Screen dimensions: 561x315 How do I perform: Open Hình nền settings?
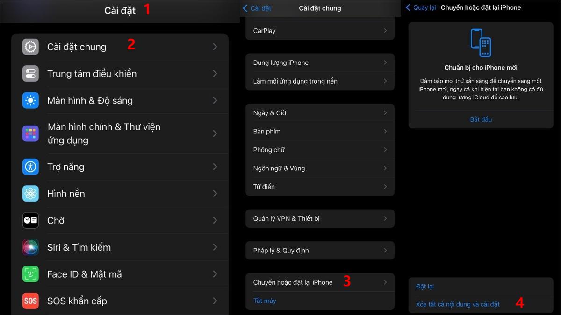point(120,193)
